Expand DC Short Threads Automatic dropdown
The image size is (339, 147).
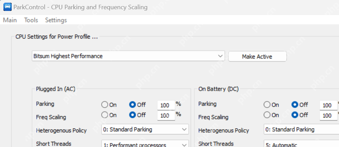(301, 144)
